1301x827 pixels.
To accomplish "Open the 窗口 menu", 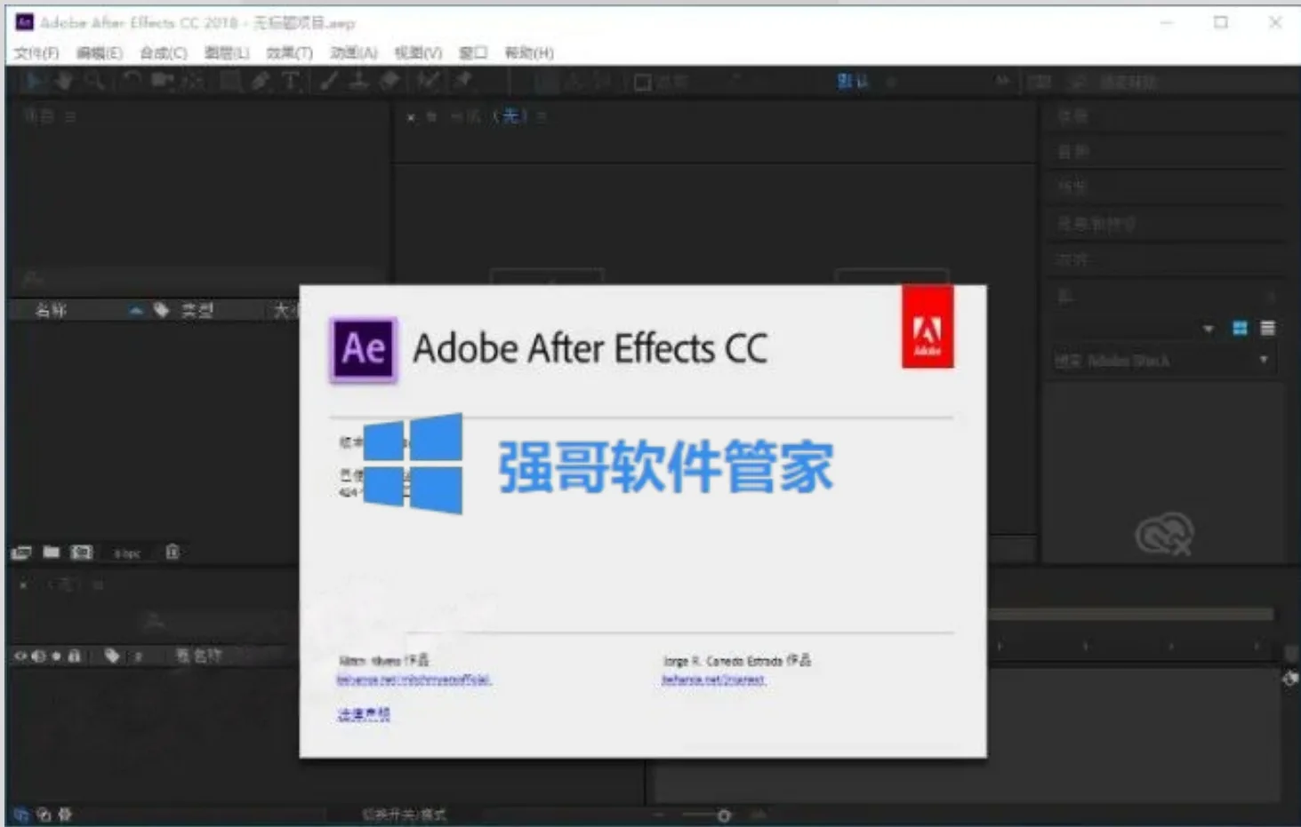I will (473, 52).
